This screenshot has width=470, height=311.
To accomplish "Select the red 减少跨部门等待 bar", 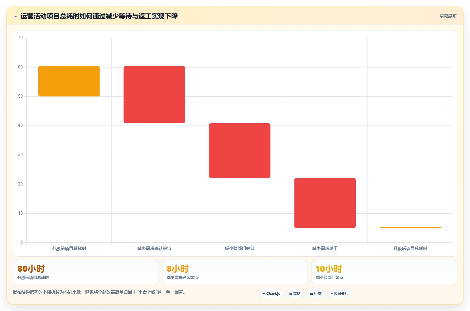I will pyautogui.click(x=240, y=151).
